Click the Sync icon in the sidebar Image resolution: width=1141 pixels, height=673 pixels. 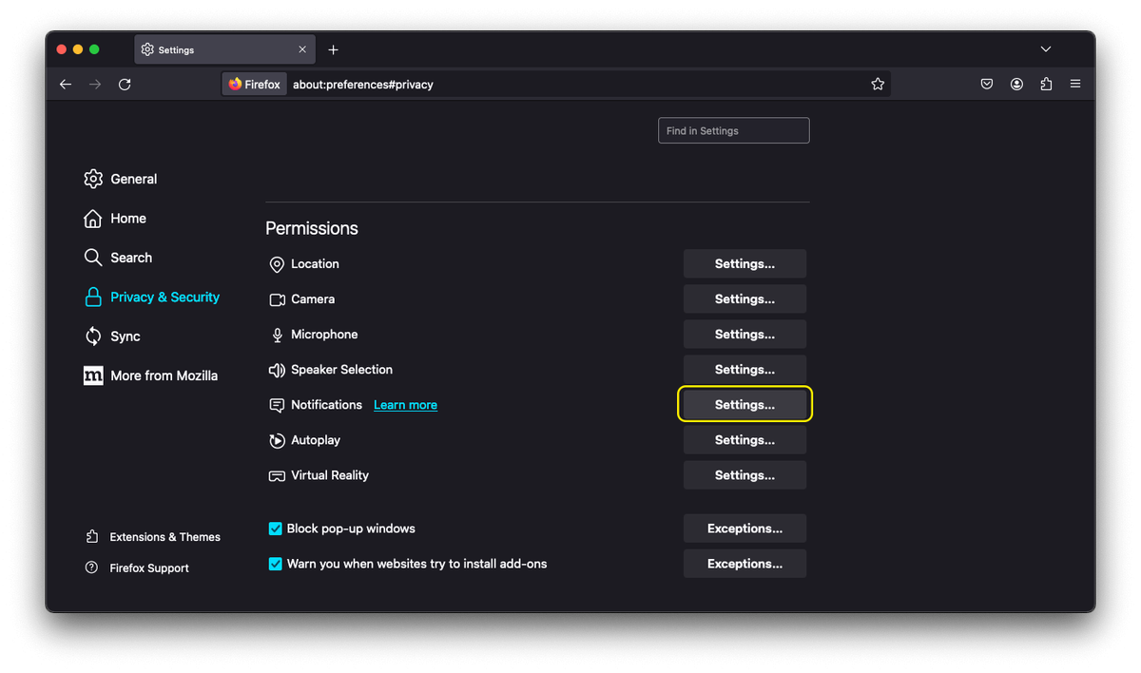click(x=92, y=336)
